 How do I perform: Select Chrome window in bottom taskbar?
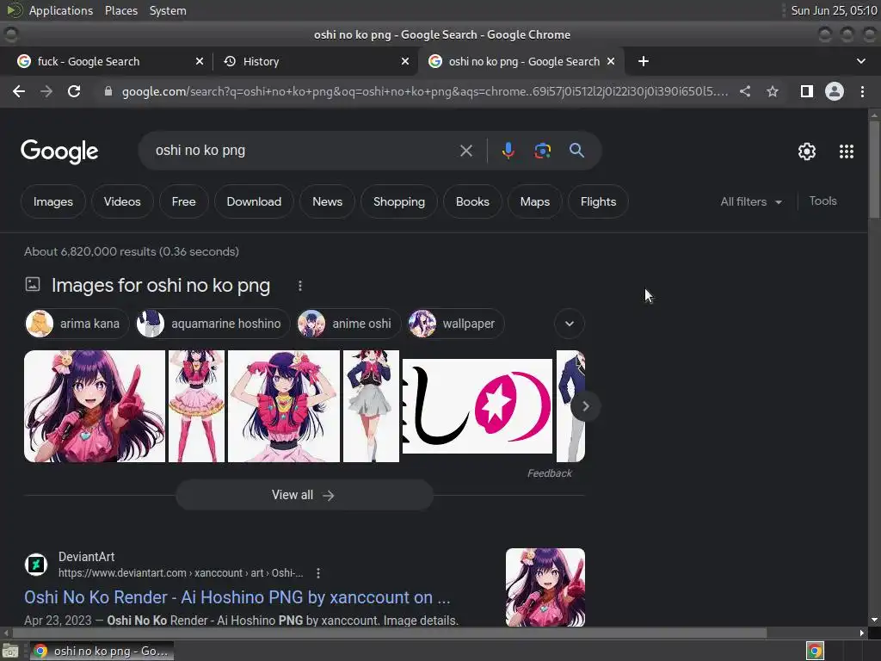pyautogui.click(x=102, y=651)
